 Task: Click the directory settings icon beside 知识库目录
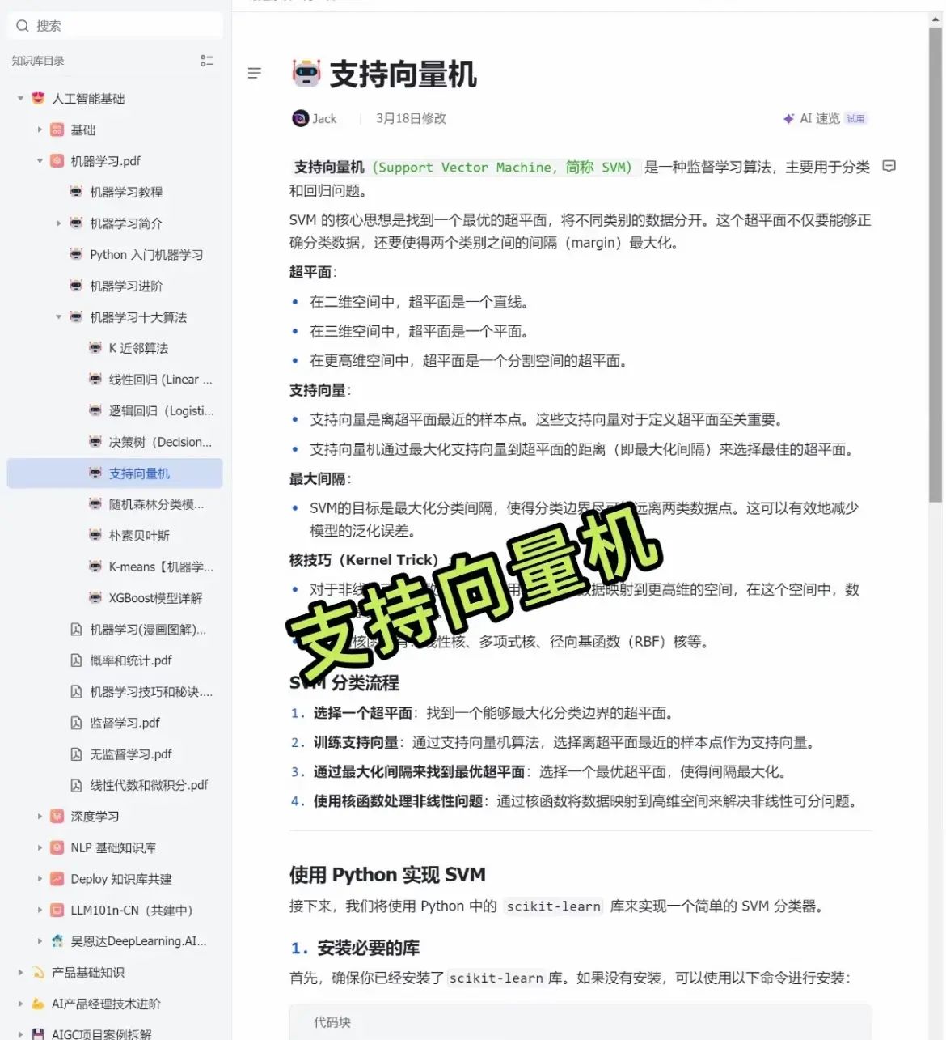coord(207,60)
